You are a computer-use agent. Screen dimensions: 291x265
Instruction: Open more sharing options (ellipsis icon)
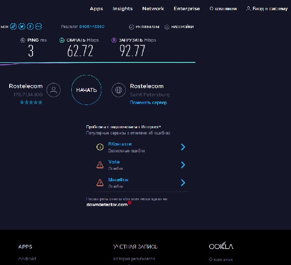pyautogui.click(x=39, y=27)
